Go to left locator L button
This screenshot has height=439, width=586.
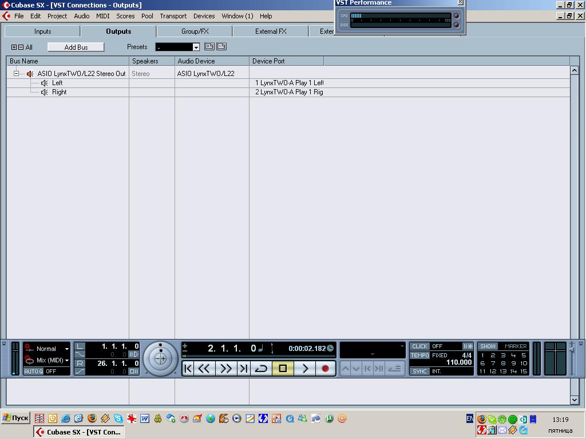point(80,346)
